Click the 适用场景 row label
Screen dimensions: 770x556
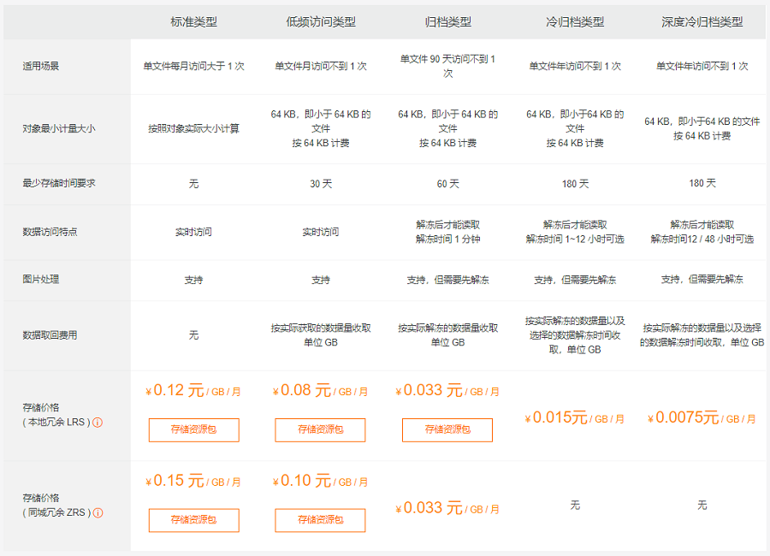tap(41, 66)
